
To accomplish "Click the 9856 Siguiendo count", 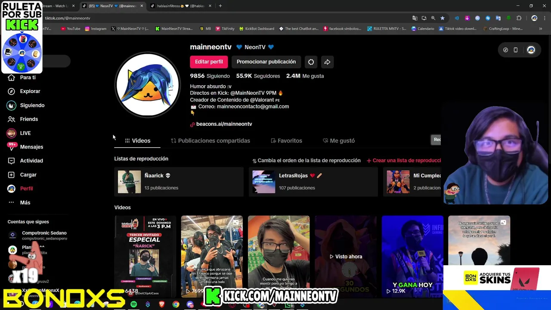I will 210,76.
